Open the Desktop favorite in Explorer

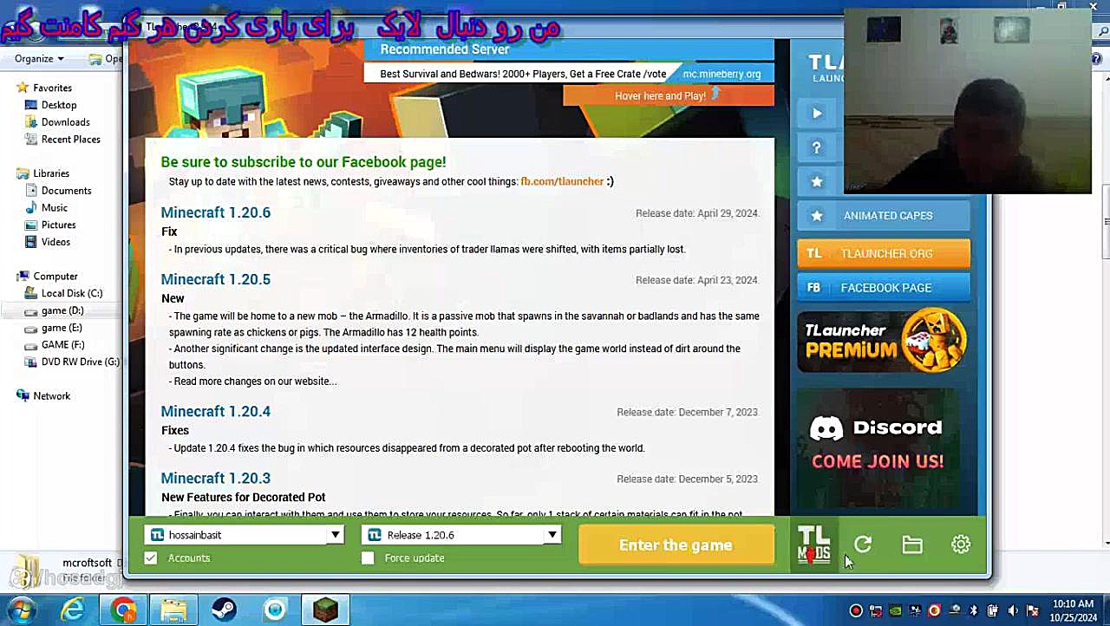pos(58,105)
